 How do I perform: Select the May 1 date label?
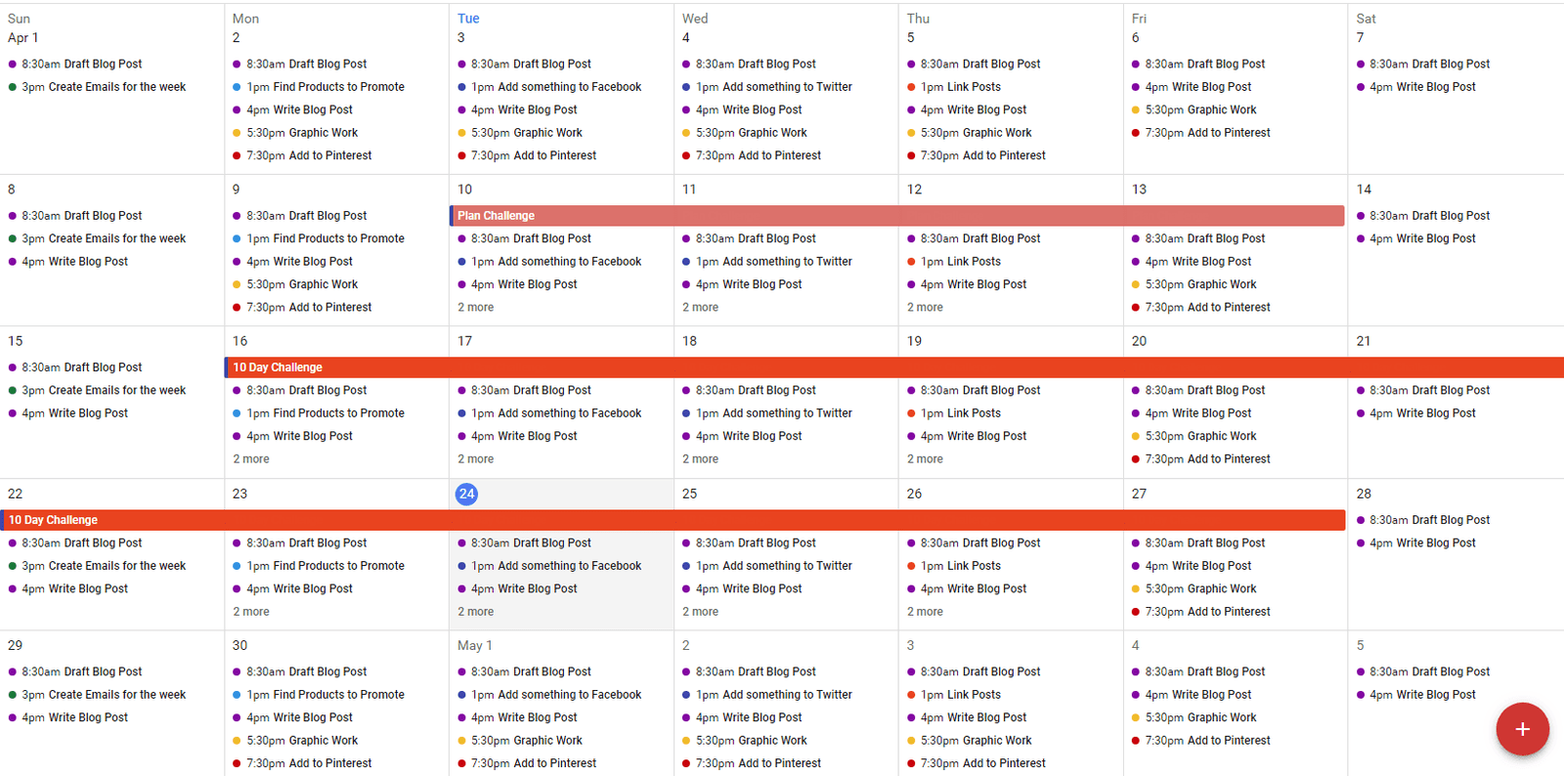tap(474, 645)
